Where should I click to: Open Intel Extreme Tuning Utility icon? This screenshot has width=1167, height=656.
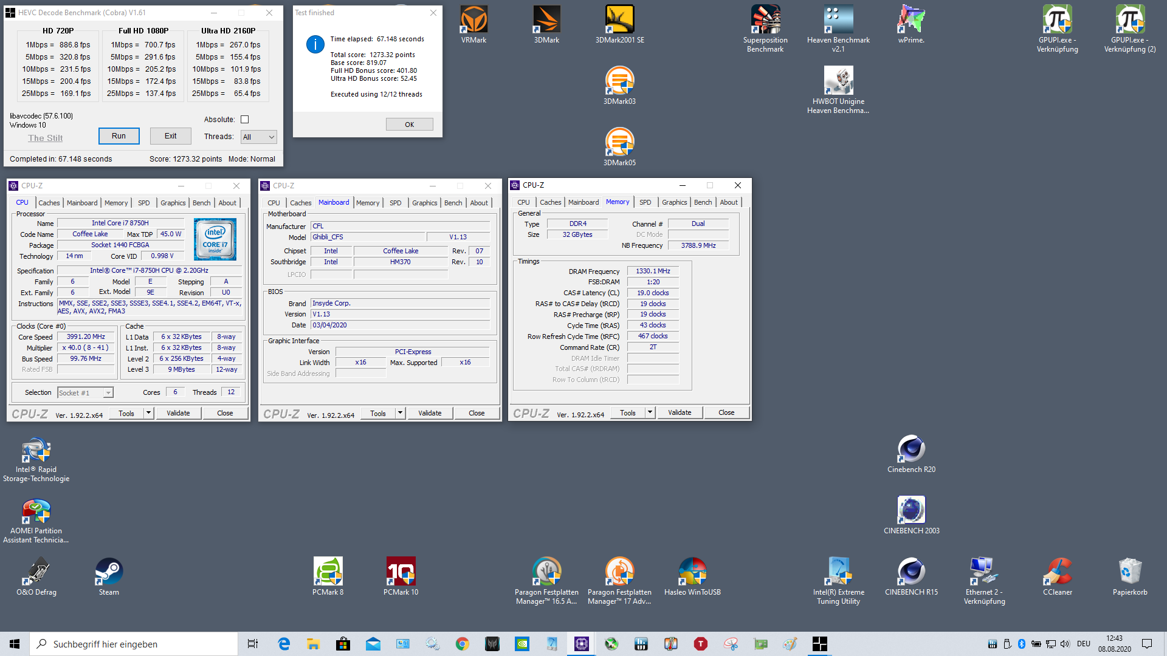tap(838, 581)
